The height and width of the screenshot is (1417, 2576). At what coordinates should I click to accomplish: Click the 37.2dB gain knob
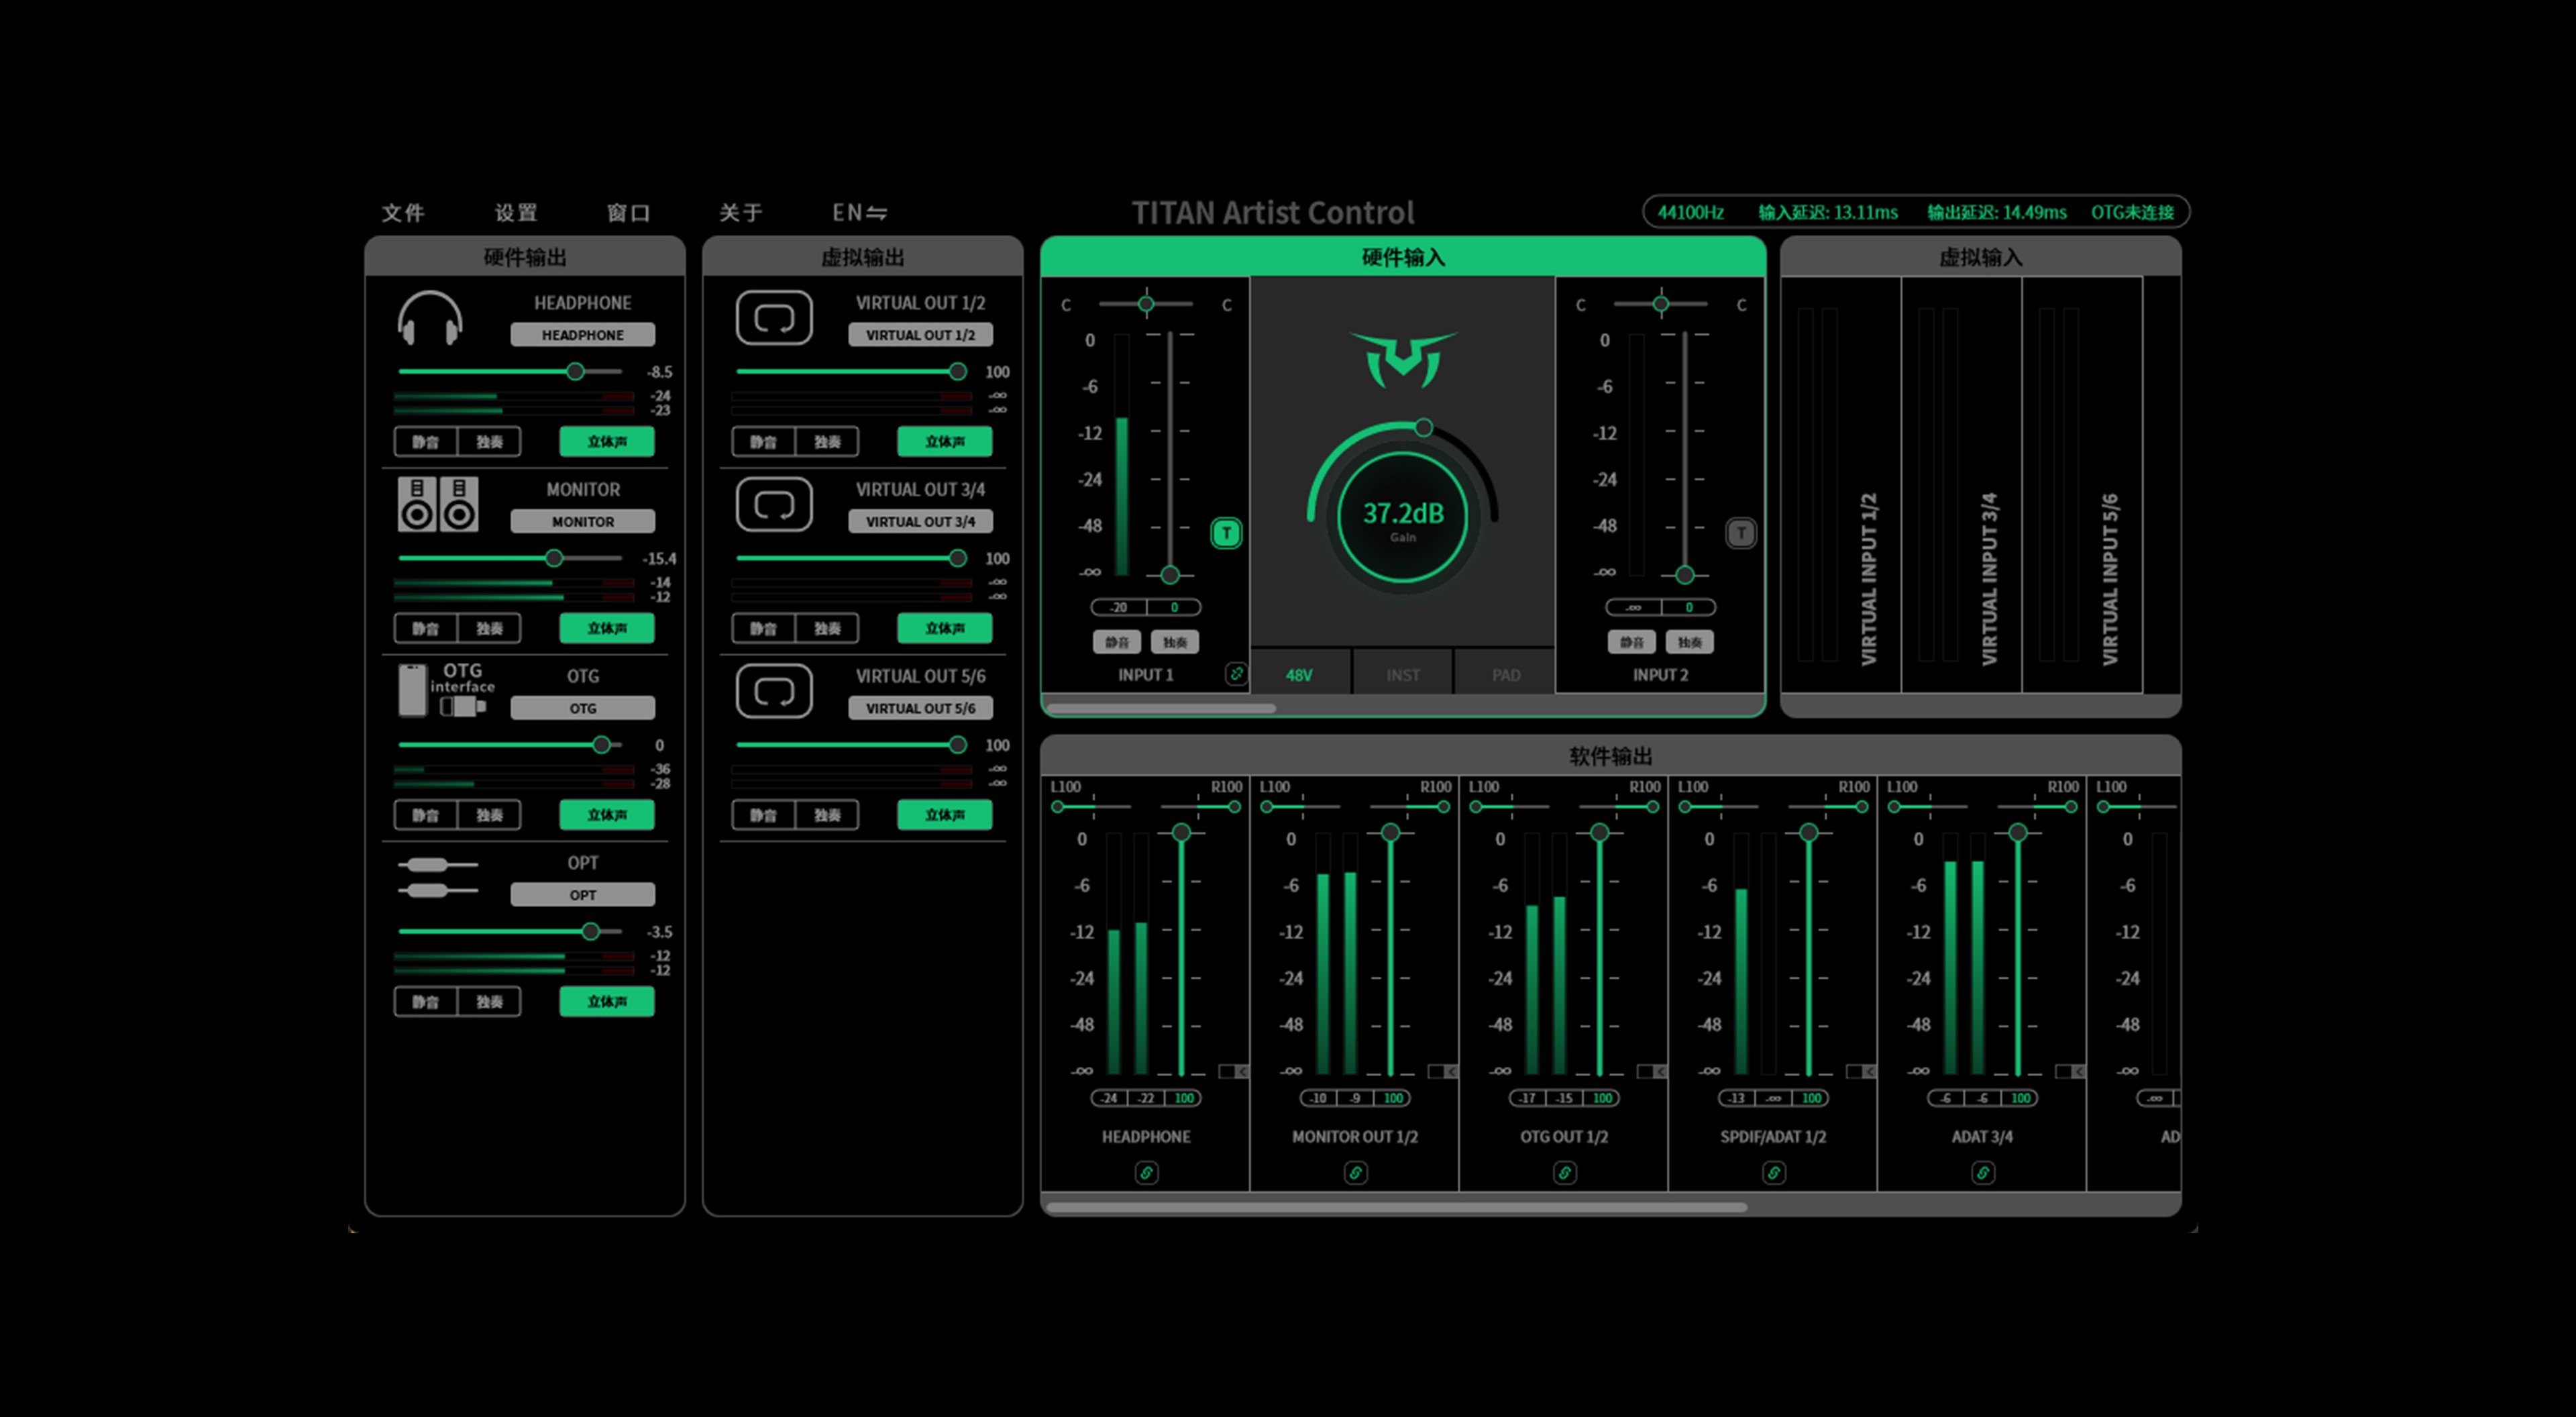(1403, 517)
